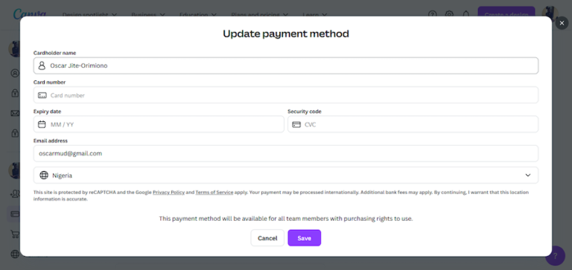
Task: Click the CVC security code field
Action: pyautogui.click(x=413, y=124)
